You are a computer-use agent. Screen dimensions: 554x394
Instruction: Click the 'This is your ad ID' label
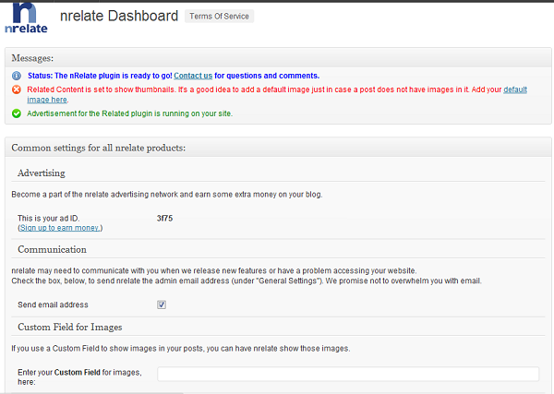pos(49,219)
